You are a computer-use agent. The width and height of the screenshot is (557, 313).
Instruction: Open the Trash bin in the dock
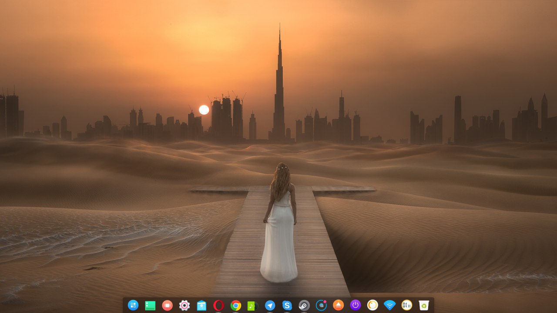(x=424, y=306)
